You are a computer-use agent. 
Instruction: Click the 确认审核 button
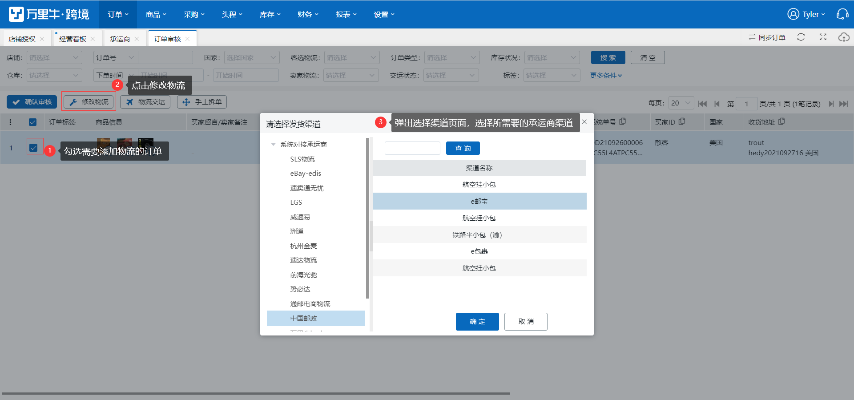(x=32, y=102)
